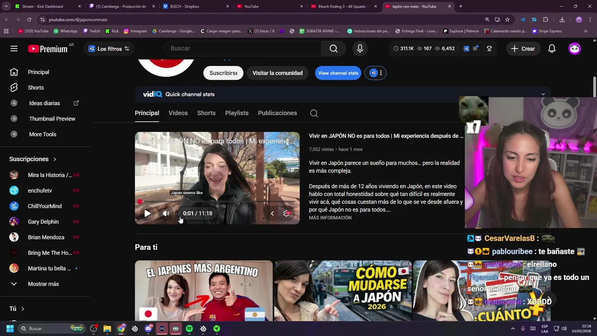The height and width of the screenshot is (336, 597).
Task: Mute the featured video volume
Action: pos(166,213)
